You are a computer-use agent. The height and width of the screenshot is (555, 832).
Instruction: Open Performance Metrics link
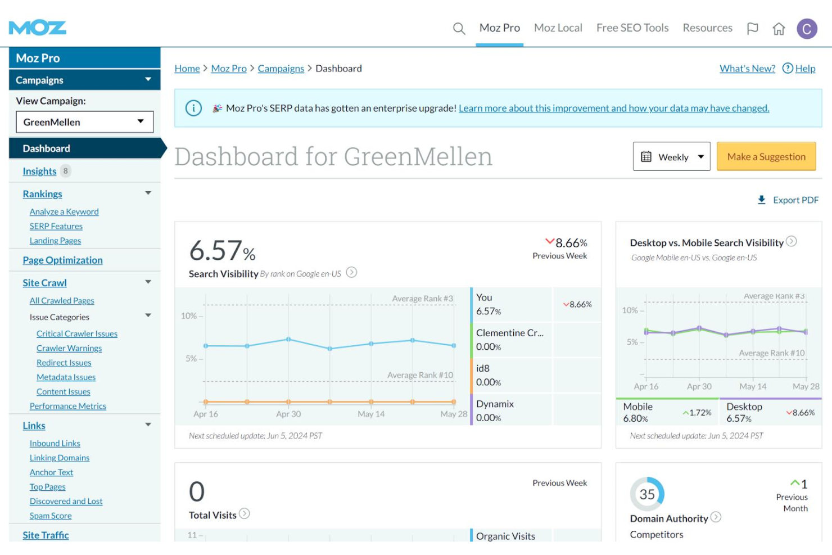click(x=68, y=406)
